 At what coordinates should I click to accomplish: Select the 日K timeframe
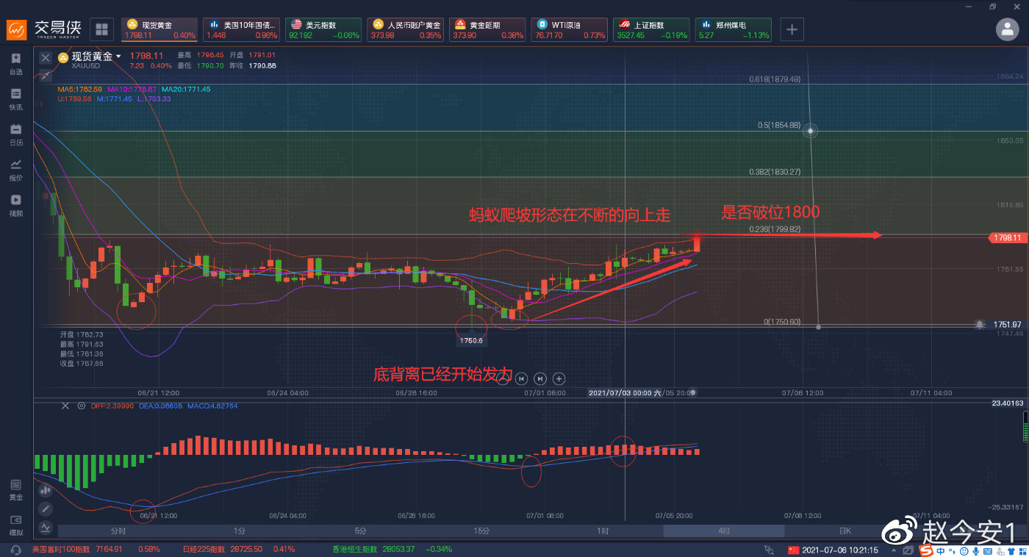click(x=845, y=531)
